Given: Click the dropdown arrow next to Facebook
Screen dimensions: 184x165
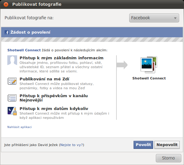Looking at the screenshot, I should coord(175,18).
